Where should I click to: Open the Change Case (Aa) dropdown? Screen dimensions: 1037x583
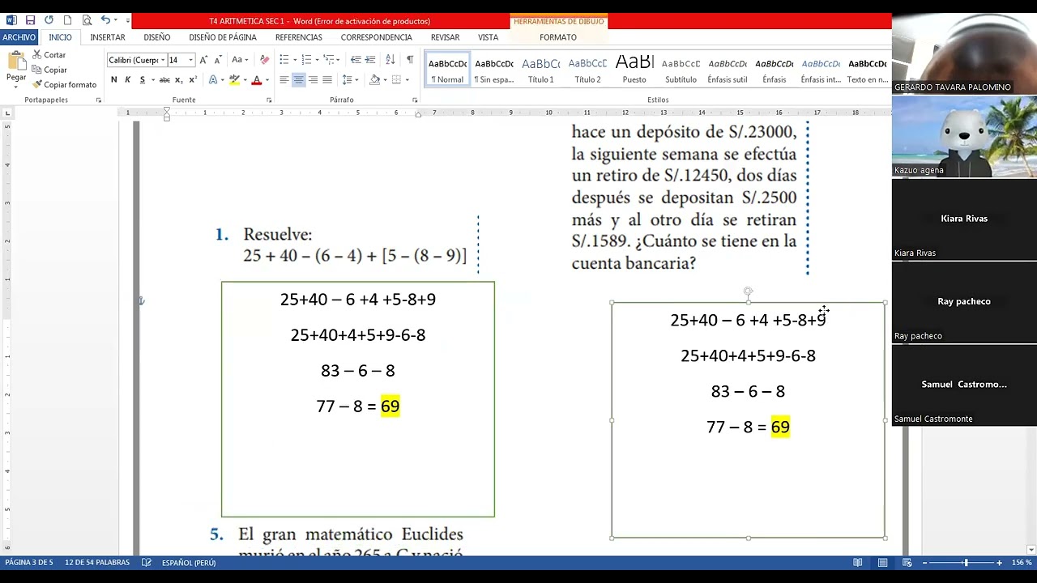point(239,60)
